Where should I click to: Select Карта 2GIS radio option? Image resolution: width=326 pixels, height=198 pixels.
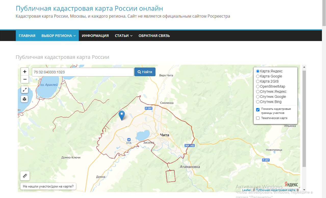point(258,82)
